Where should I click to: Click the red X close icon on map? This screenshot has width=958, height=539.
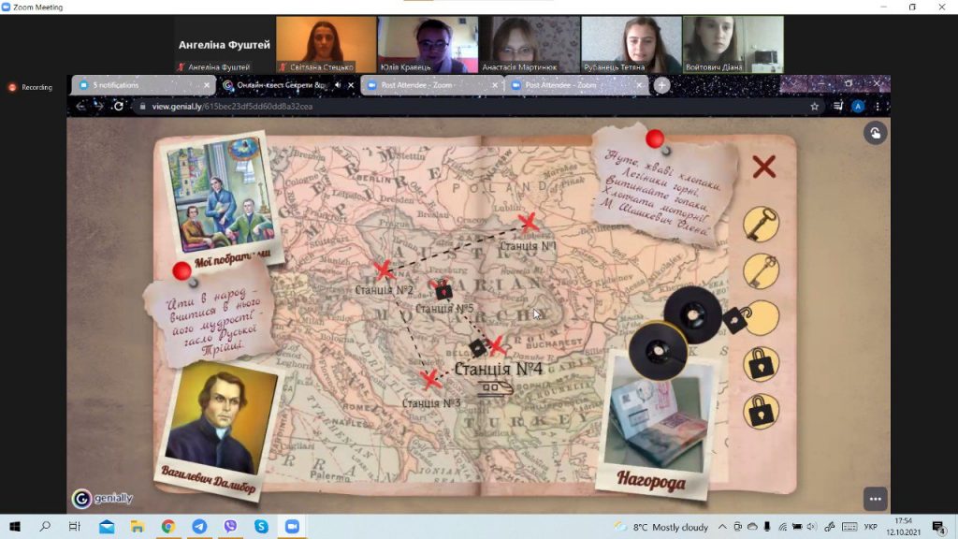tap(763, 167)
